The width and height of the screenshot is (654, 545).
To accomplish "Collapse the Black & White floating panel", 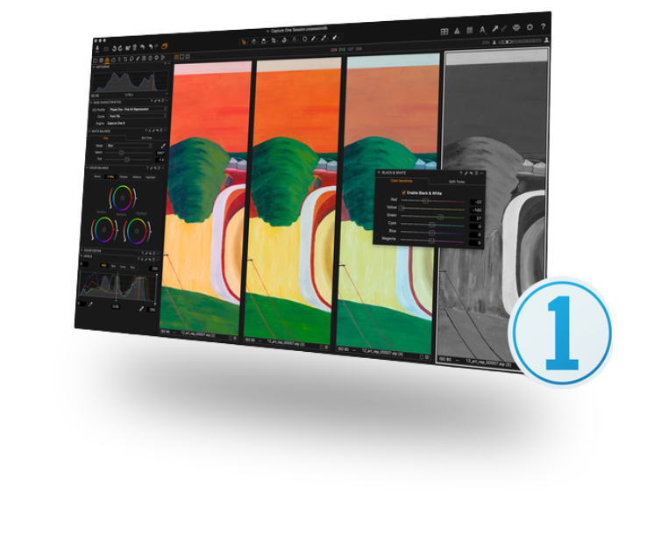I will (380, 173).
